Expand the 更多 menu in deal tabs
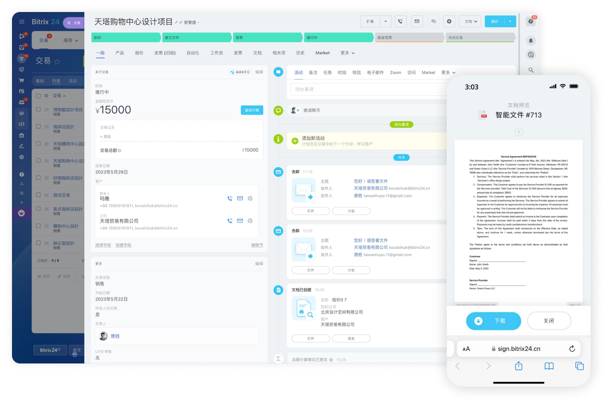This screenshot has width=609, height=405. pyautogui.click(x=348, y=53)
